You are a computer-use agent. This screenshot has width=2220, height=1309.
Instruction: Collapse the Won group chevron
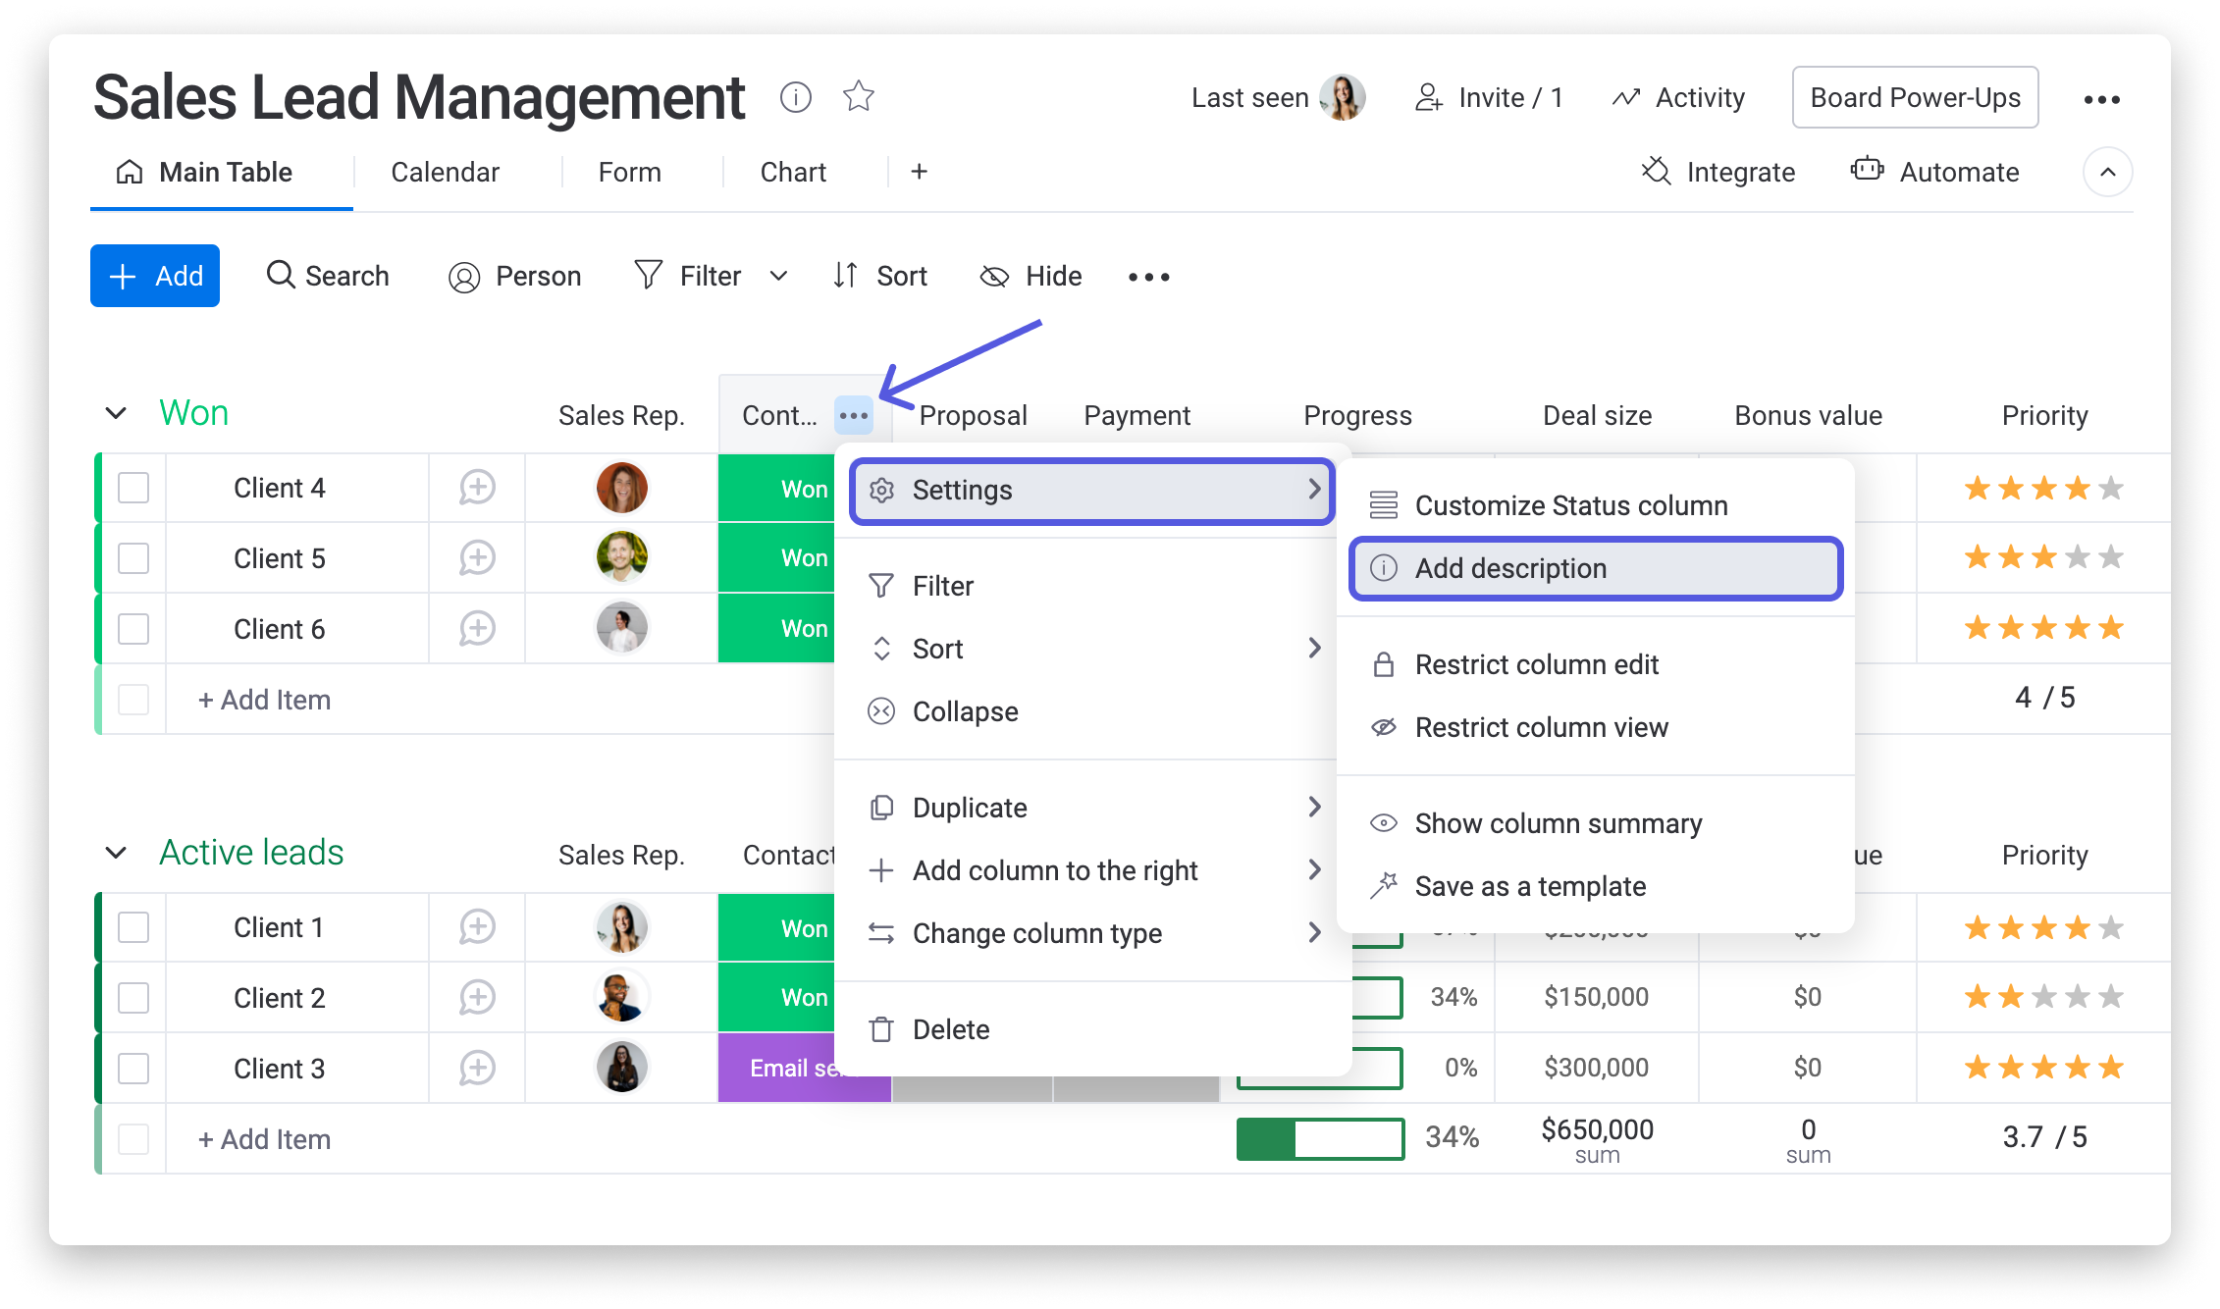point(116,413)
